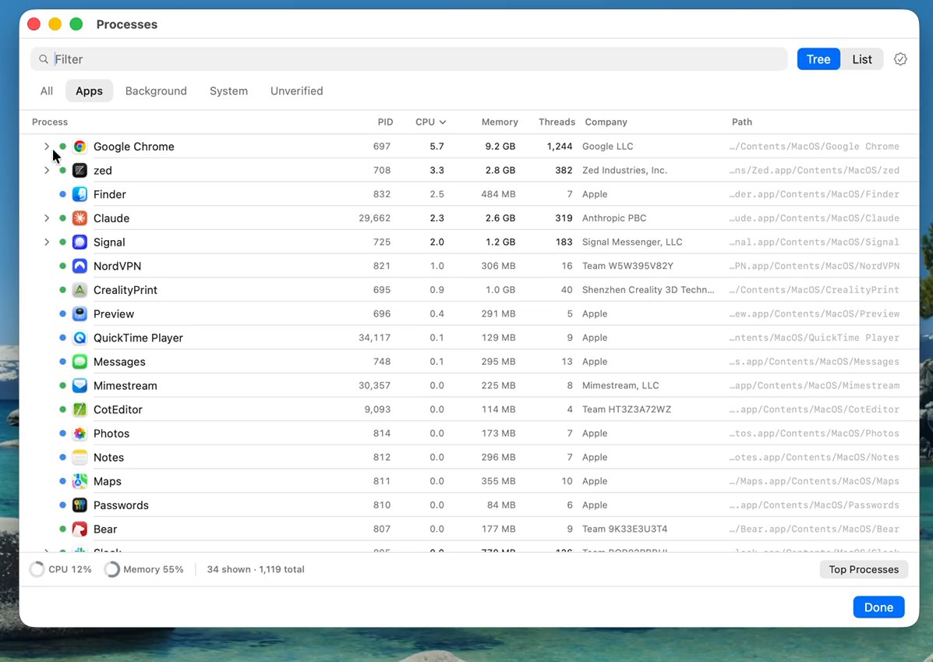Expand the Signal process tree

coord(47,242)
